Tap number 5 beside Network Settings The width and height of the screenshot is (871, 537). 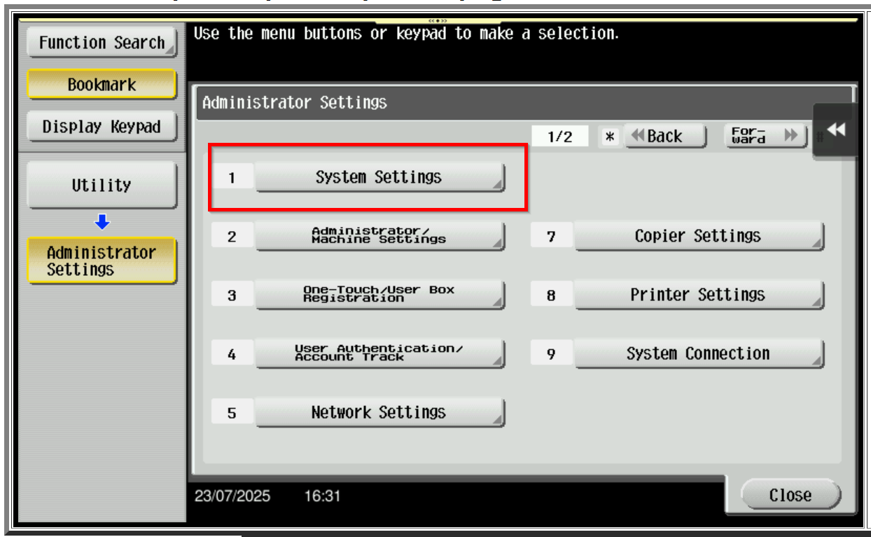tap(232, 413)
